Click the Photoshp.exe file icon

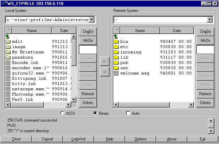pos(8,94)
